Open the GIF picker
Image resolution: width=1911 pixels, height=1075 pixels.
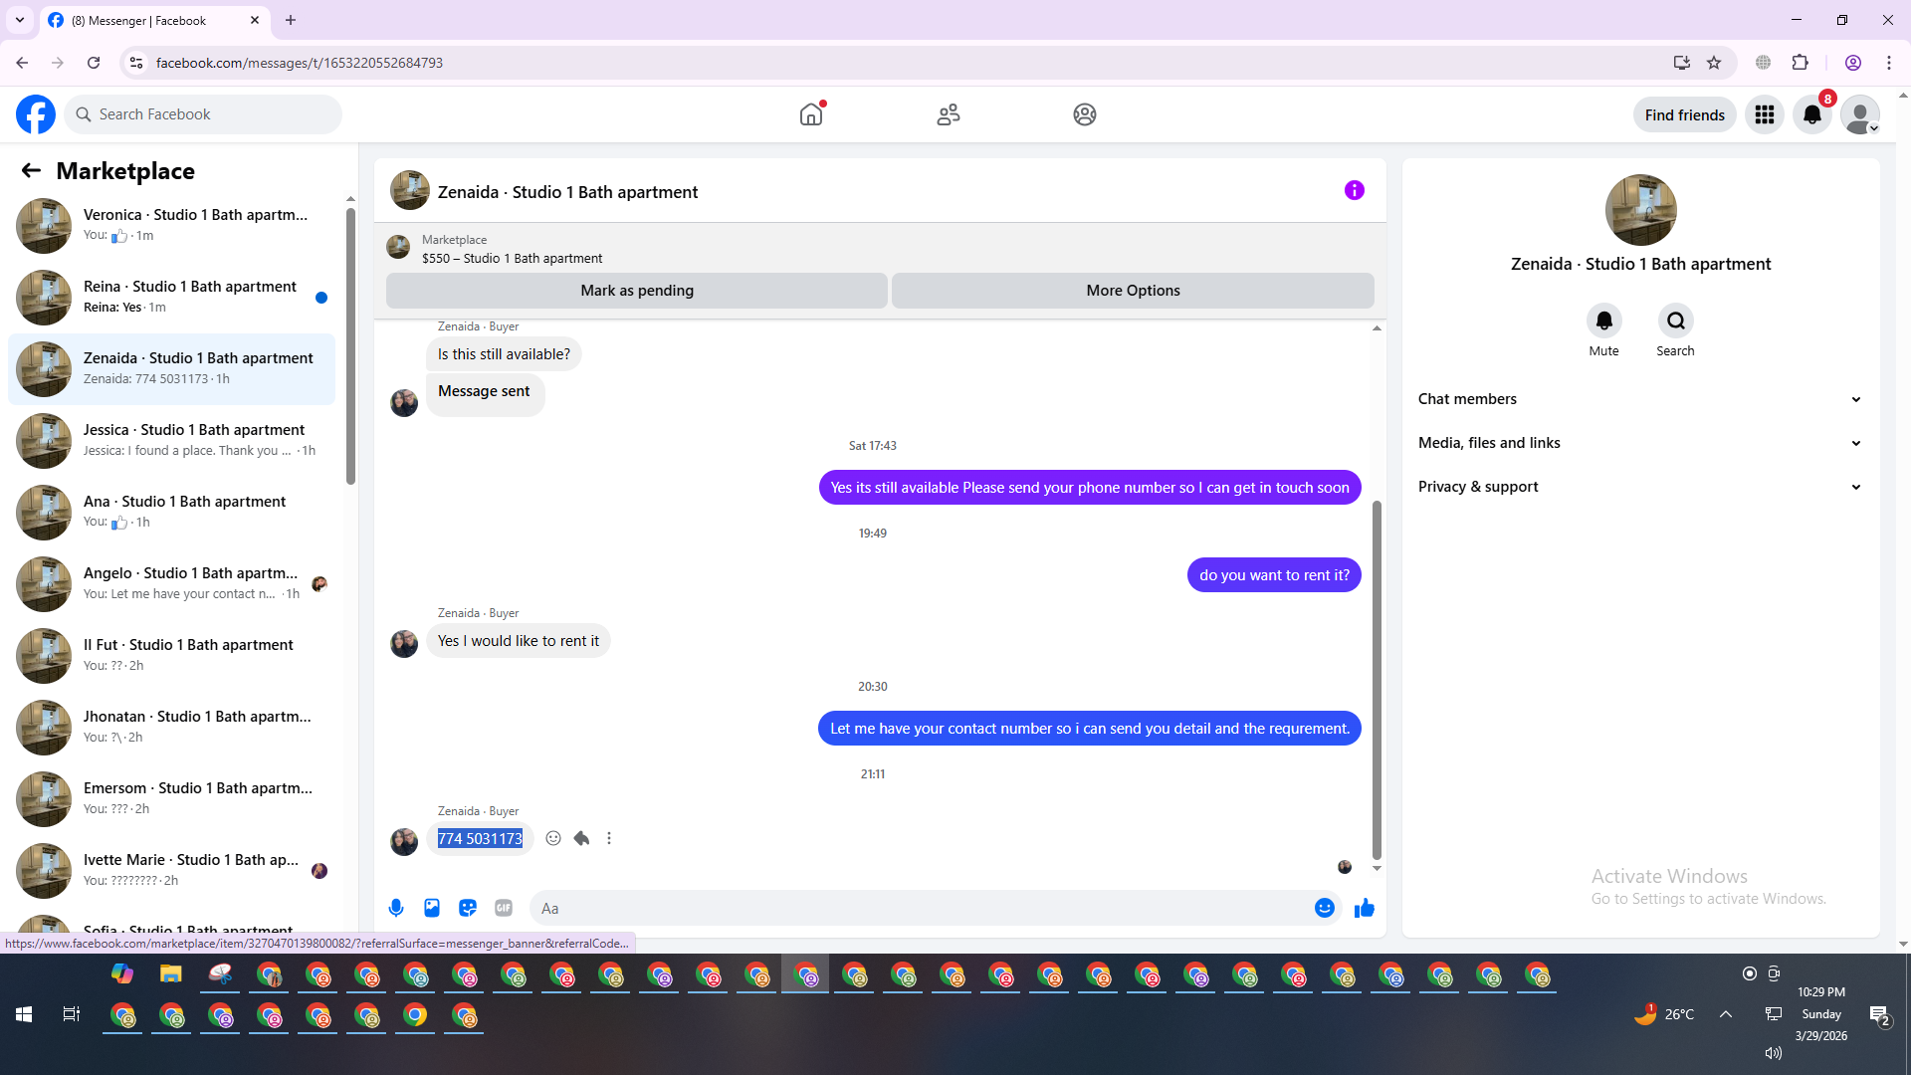pyautogui.click(x=504, y=908)
